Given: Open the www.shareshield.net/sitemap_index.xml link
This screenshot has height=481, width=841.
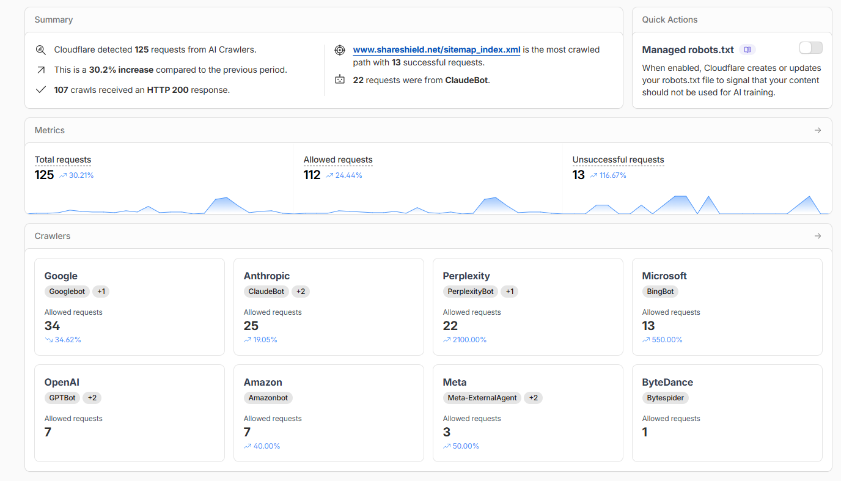Looking at the screenshot, I should click(x=436, y=50).
